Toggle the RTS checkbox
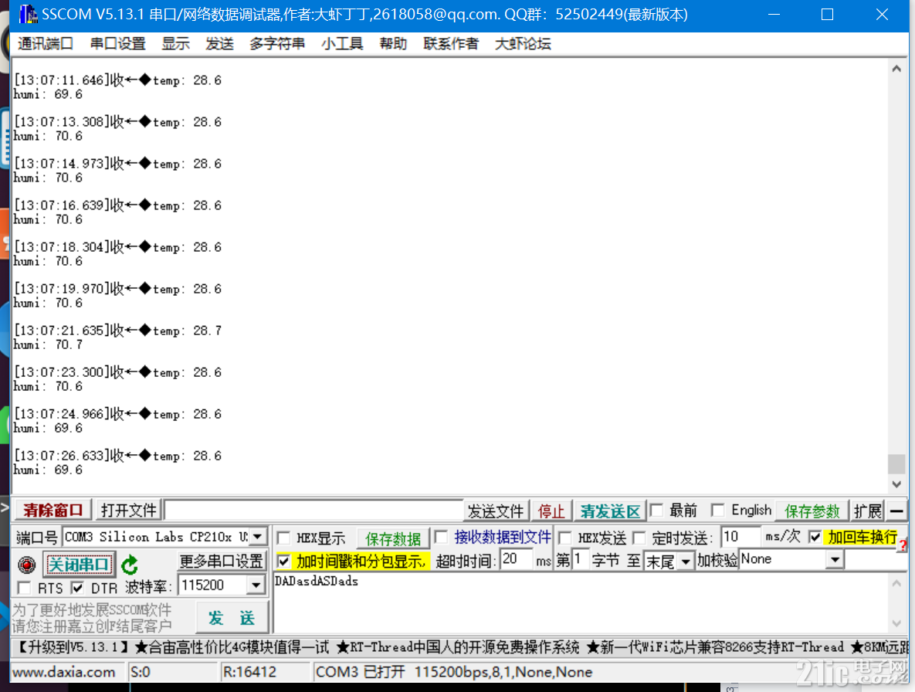Screen dimensions: 915x692 click(24, 588)
